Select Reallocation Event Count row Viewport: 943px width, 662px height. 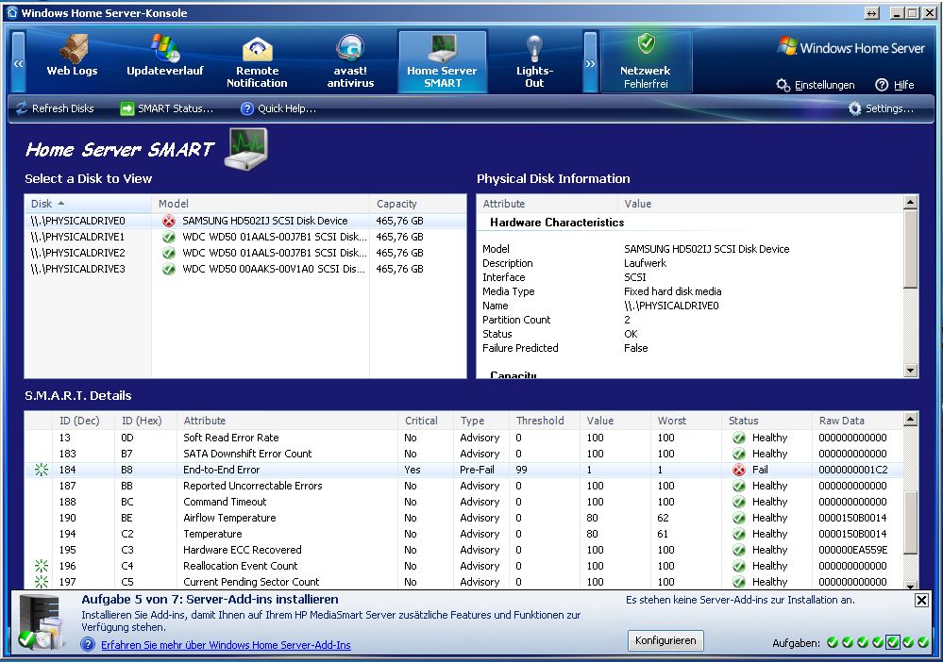coord(463,566)
